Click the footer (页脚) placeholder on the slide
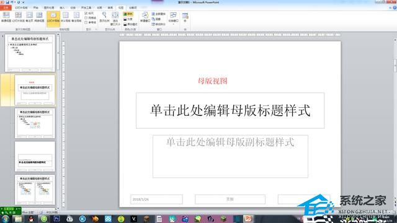This screenshot has width=397, height=223. point(230,199)
